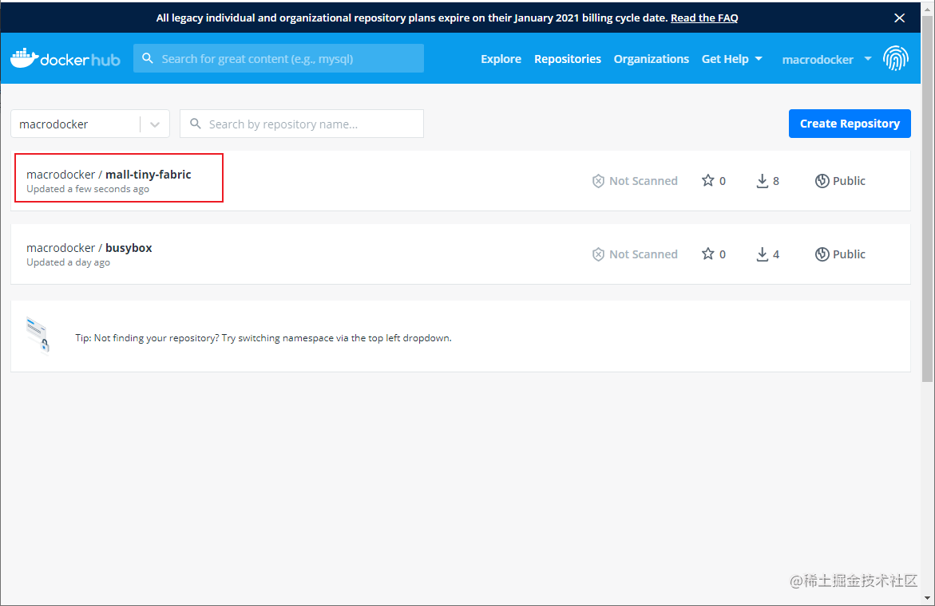Click the 'Public' label for busybox
The image size is (935, 606).
point(849,254)
